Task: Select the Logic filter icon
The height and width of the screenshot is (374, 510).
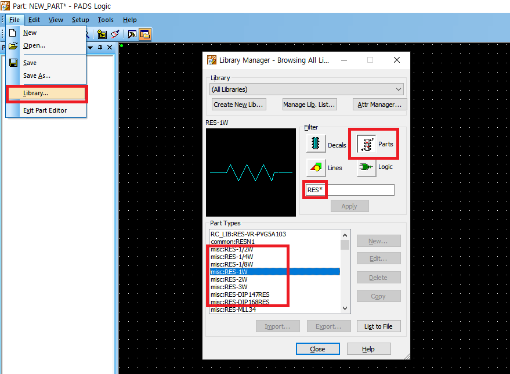Action: pyautogui.click(x=366, y=167)
